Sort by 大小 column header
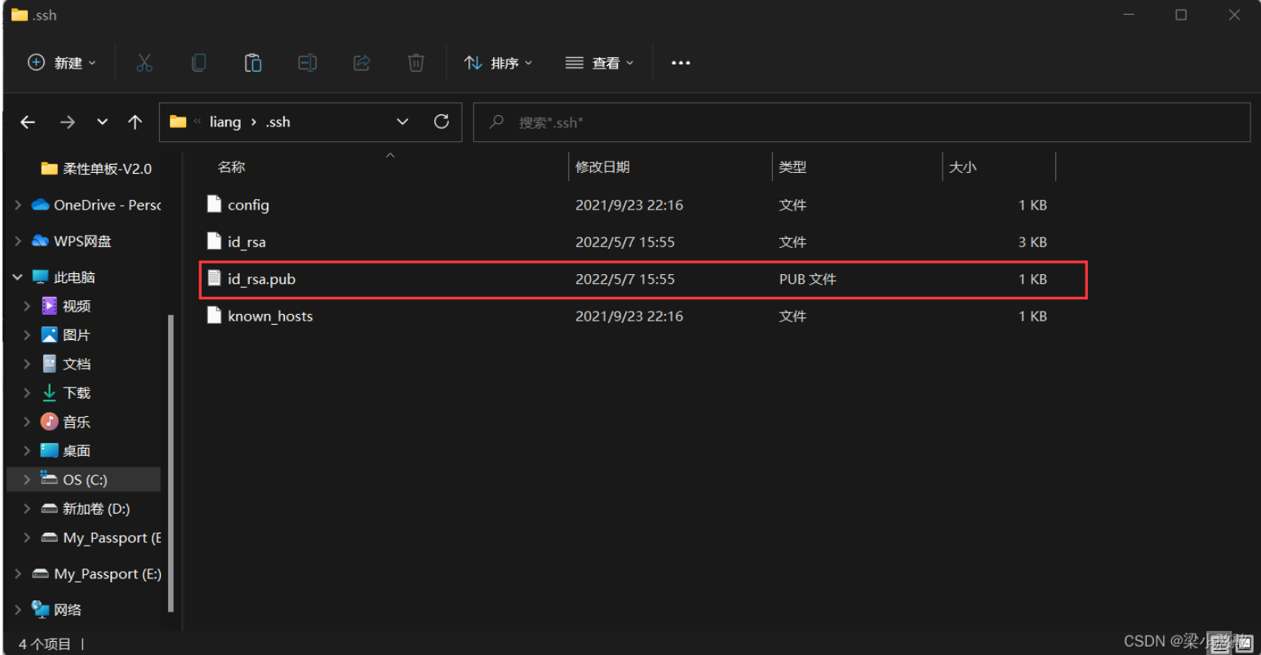Screen dimensions: 1261x655 pos(962,166)
